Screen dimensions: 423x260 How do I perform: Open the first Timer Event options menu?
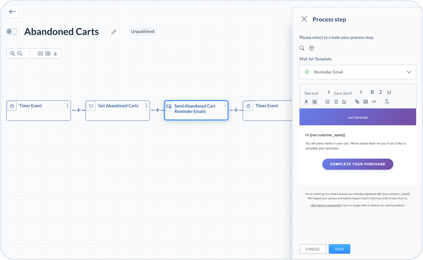coord(68,105)
